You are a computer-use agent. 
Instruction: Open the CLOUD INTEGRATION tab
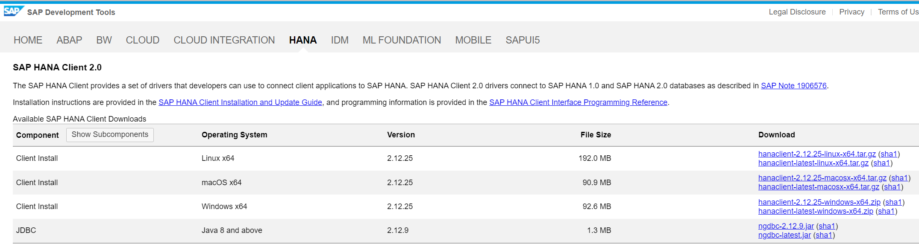click(224, 40)
